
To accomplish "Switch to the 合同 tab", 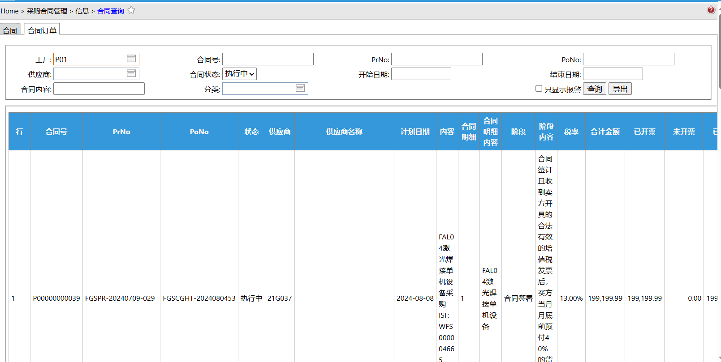I will point(10,30).
